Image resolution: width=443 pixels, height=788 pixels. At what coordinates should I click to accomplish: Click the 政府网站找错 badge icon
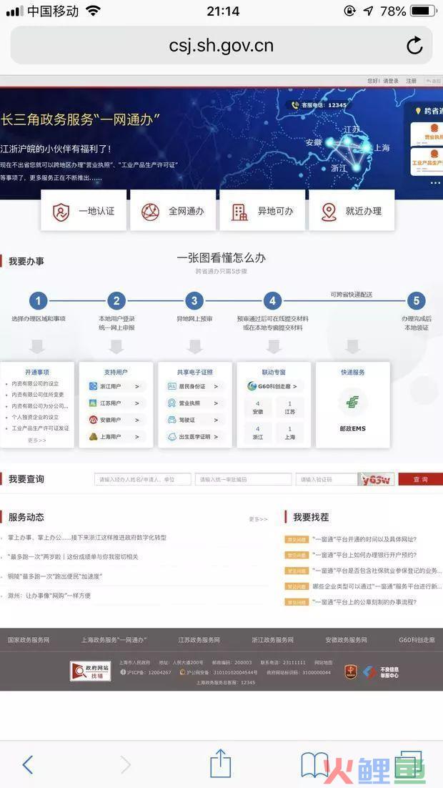point(90,671)
